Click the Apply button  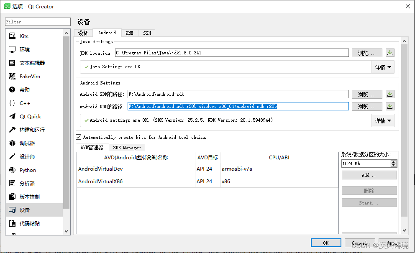pos(394,243)
